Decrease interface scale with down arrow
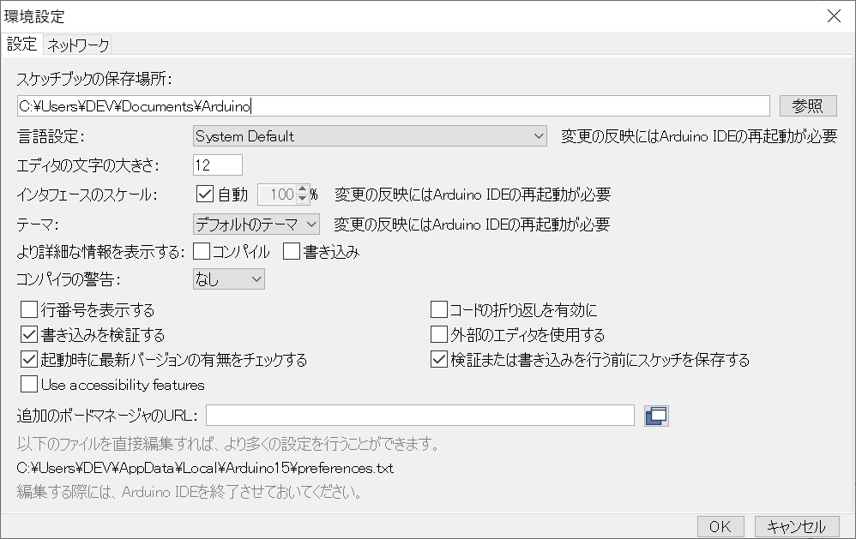The image size is (856, 539). pyautogui.click(x=303, y=199)
